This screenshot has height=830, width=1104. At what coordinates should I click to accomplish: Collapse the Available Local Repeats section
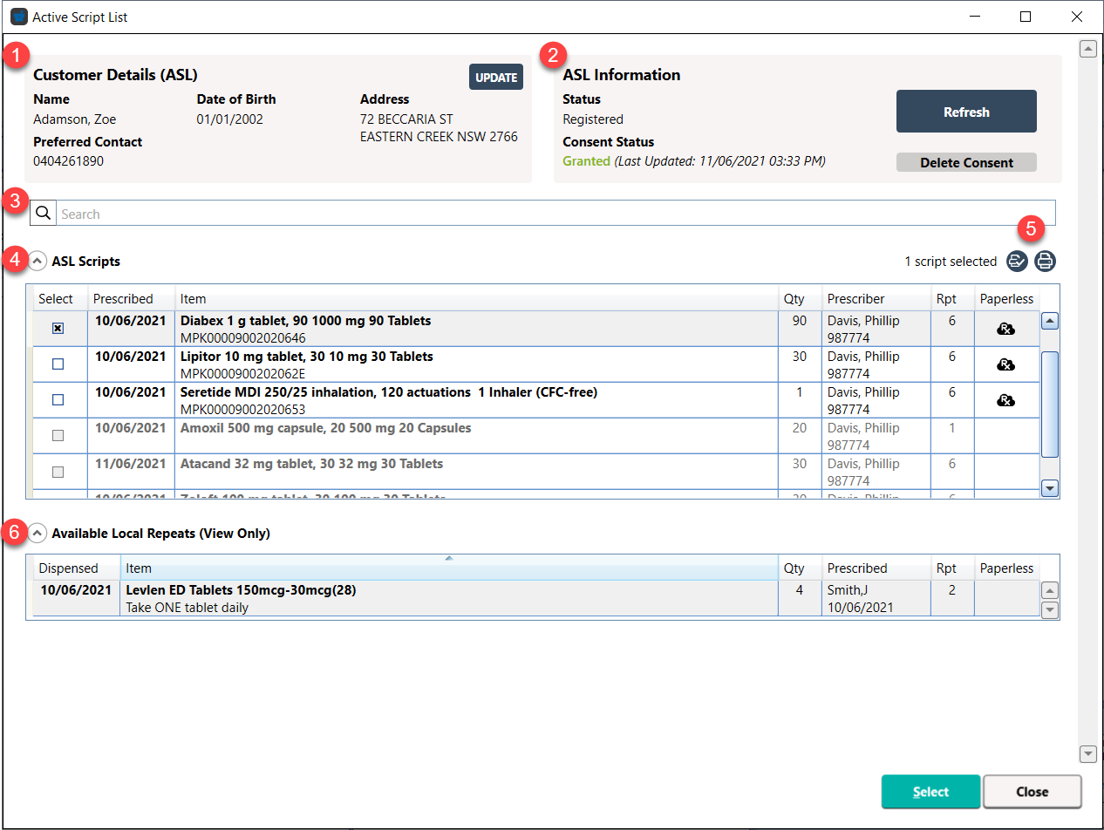tap(37, 533)
